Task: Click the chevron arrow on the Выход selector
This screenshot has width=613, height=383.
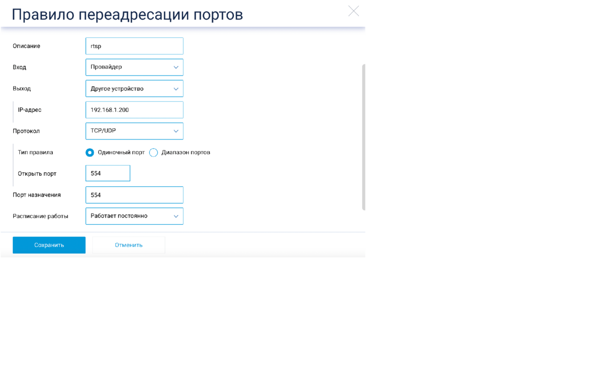Action: 176,88
